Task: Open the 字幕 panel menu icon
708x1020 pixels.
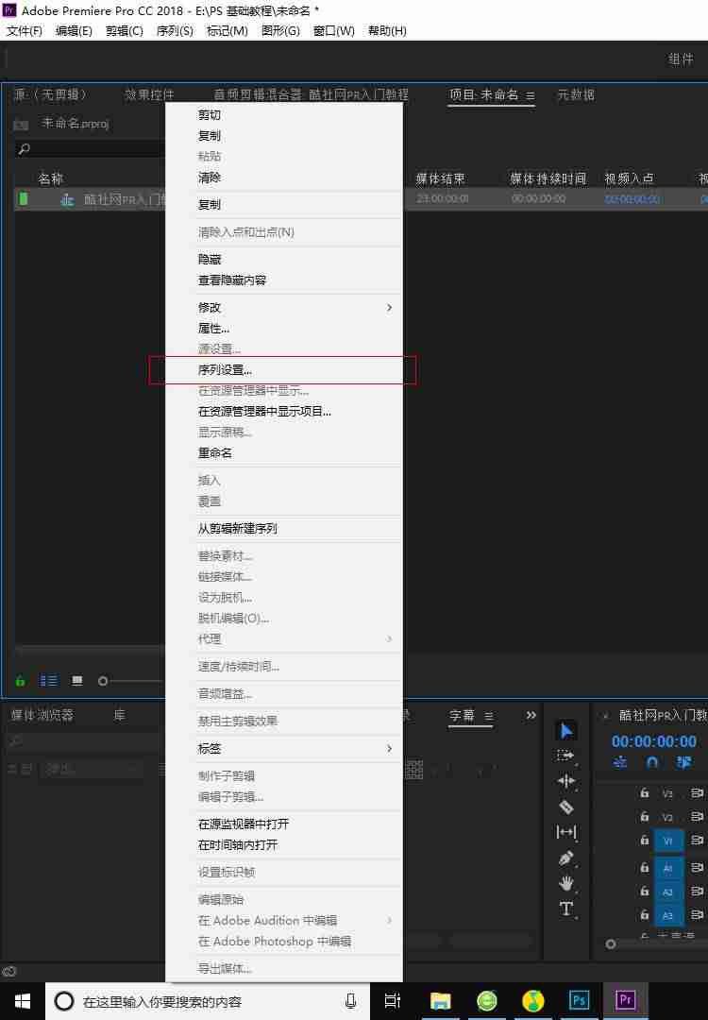Action: [x=489, y=716]
